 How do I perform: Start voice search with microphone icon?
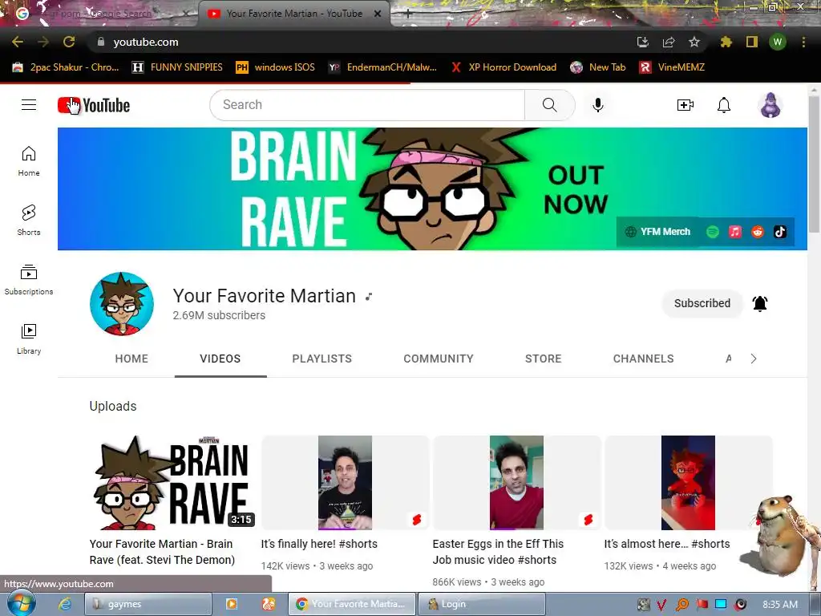tap(598, 105)
